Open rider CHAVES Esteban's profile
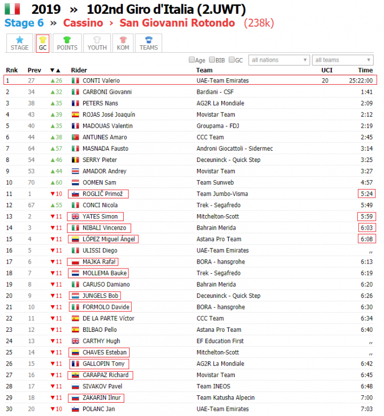 click(x=105, y=352)
